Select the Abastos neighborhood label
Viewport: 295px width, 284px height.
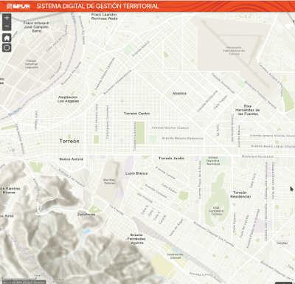tap(179, 94)
